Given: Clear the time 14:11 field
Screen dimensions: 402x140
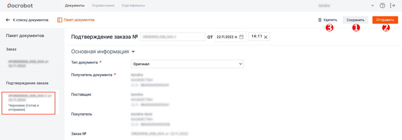Looking at the screenshot, I should [x=266, y=37].
